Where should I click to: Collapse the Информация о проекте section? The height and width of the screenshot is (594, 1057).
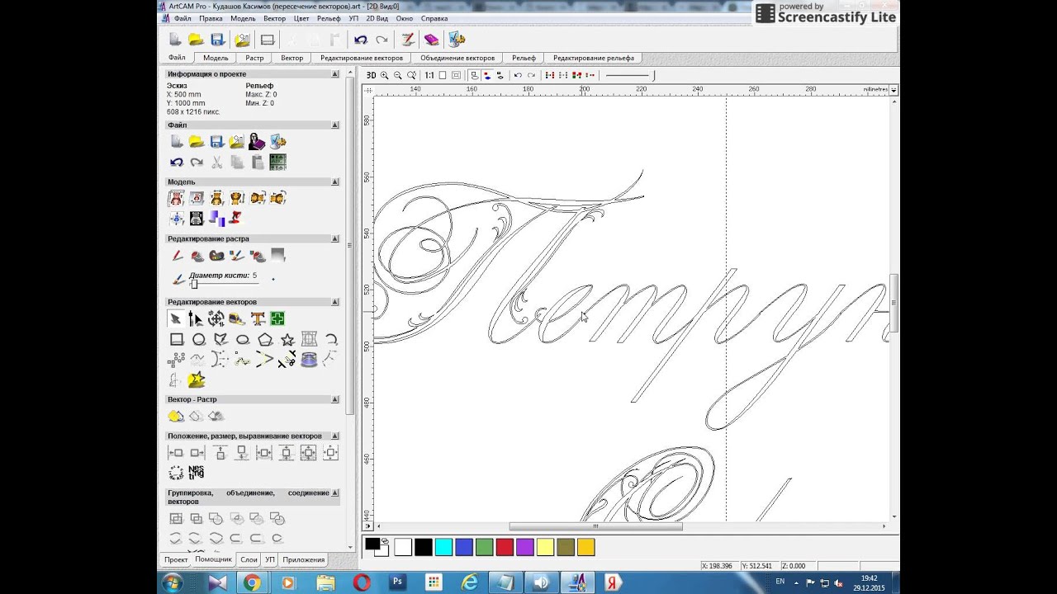pyautogui.click(x=335, y=74)
